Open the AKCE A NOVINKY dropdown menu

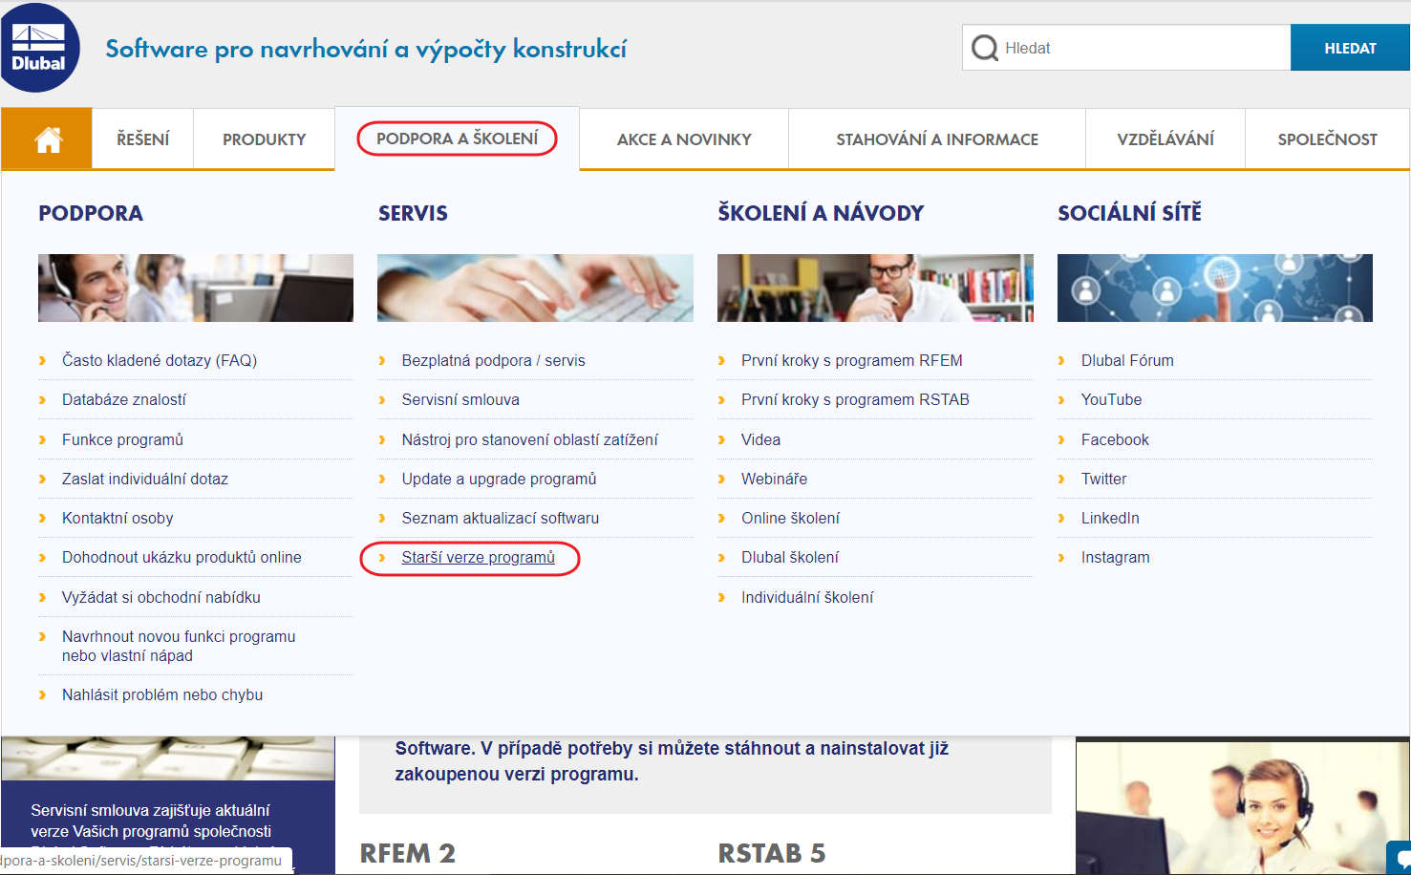(x=682, y=138)
